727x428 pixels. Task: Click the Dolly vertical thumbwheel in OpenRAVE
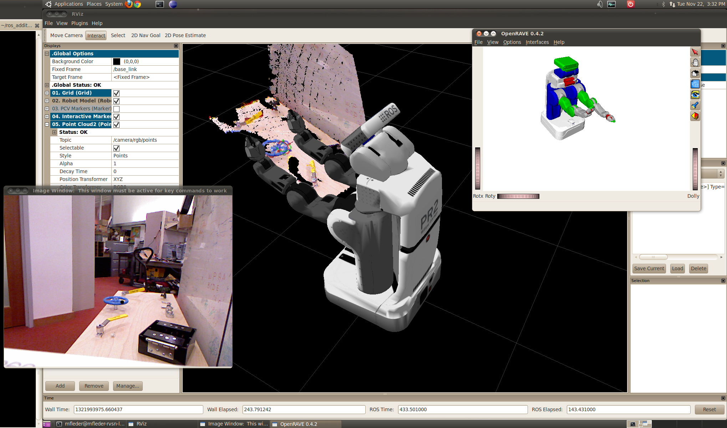point(695,169)
